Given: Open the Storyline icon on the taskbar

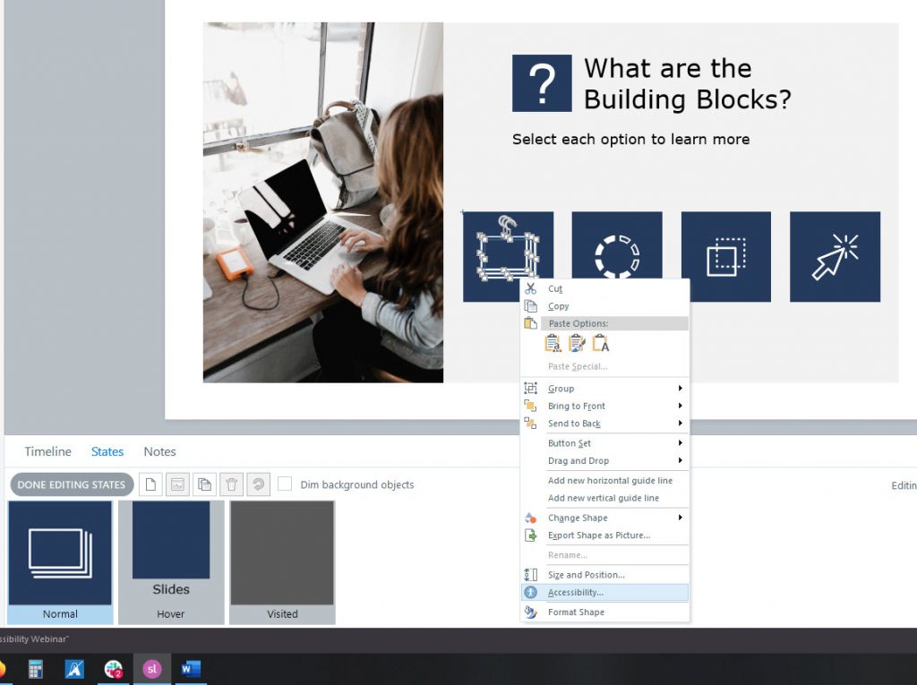Looking at the screenshot, I should pos(151,669).
